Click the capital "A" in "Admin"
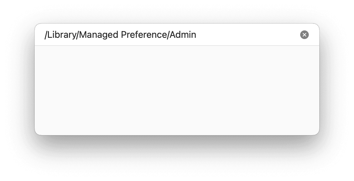354x181 pixels. pyautogui.click(x=172, y=35)
